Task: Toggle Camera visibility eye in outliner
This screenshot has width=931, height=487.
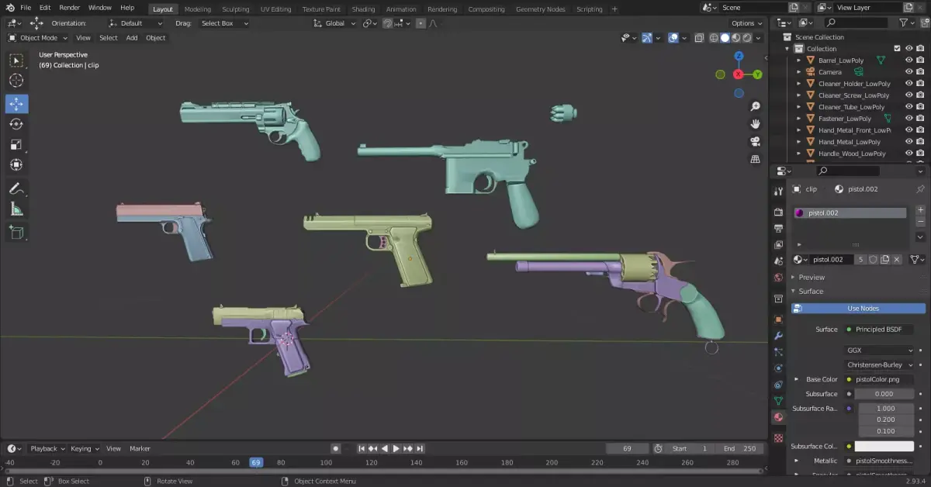Action: point(909,72)
